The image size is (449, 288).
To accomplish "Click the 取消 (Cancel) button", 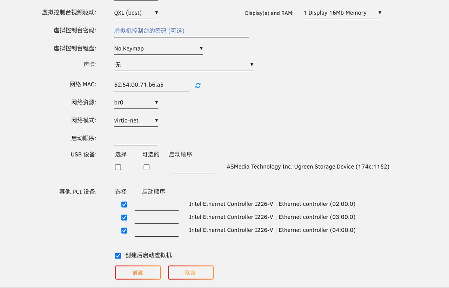I will (x=190, y=273).
